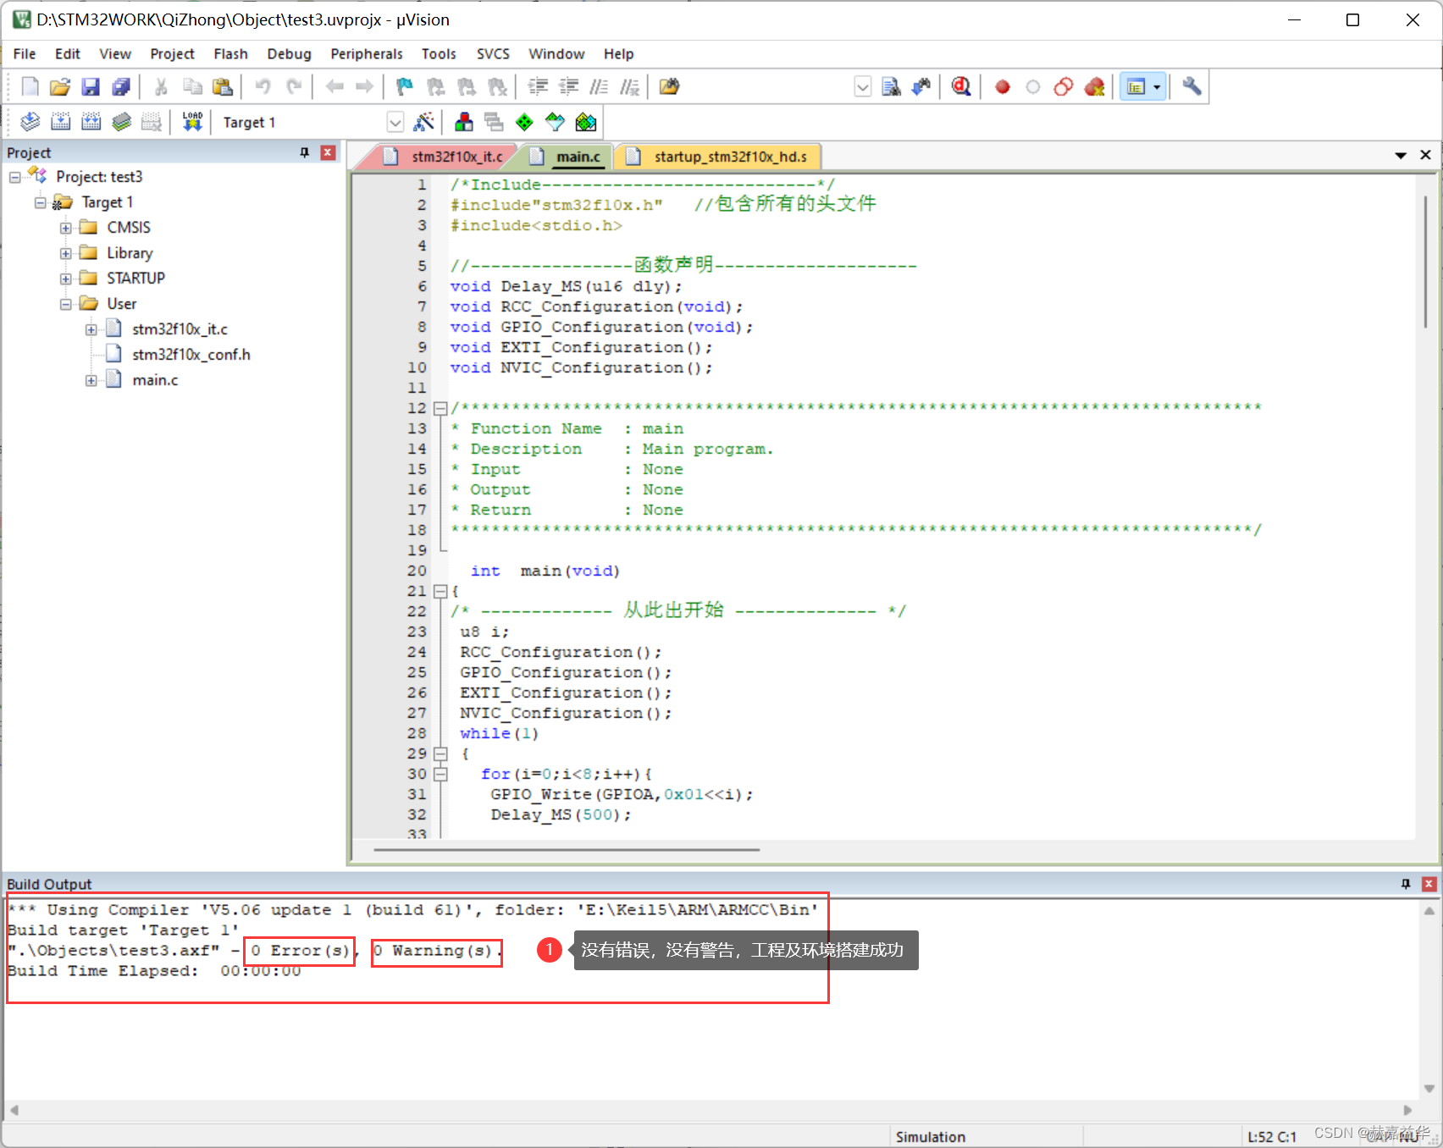
Task: Open the window layout dropdown button
Action: (x=1157, y=86)
